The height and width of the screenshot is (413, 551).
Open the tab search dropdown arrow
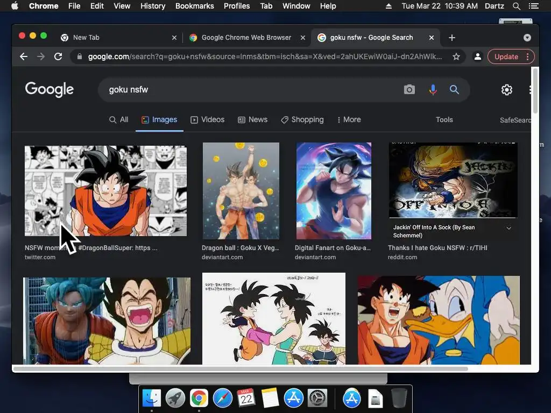[x=527, y=38]
